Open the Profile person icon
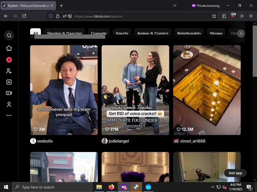Viewport: 257px width, 192px height. point(9,104)
